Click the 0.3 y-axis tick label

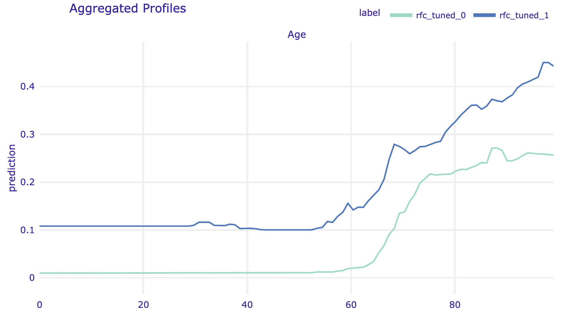(x=27, y=135)
